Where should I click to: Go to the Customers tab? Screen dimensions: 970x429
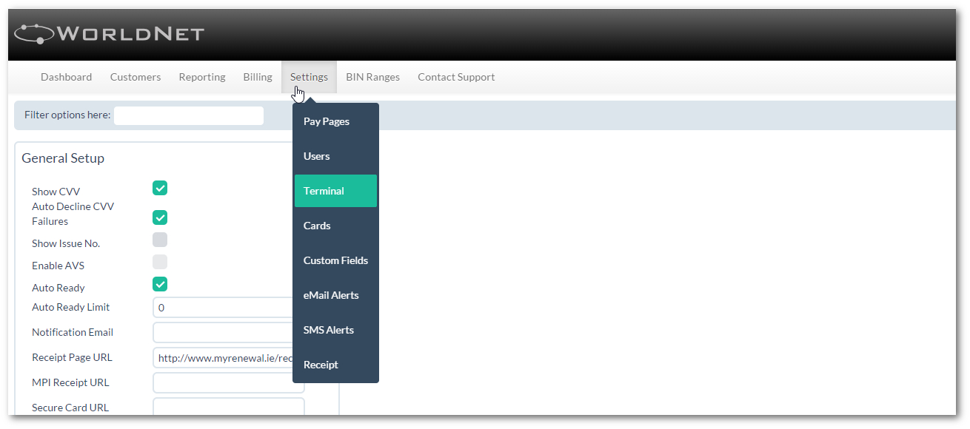point(136,77)
